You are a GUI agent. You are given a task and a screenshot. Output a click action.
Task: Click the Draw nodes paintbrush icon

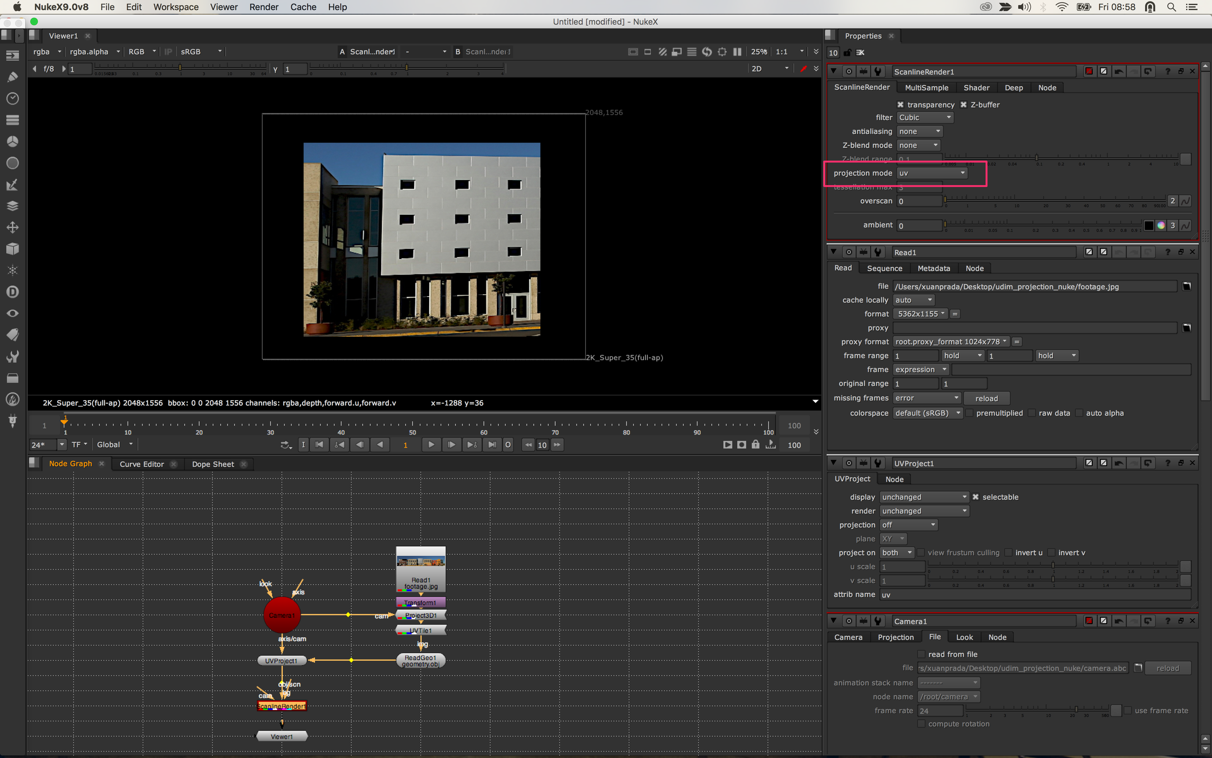(x=13, y=77)
